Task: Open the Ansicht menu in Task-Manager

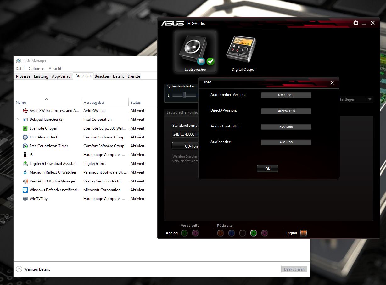Action: click(55, 69)
